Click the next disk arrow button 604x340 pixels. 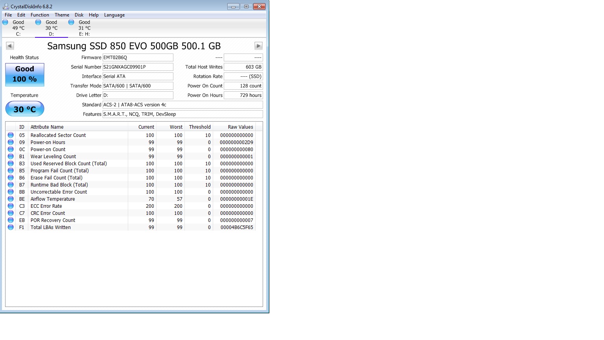point(258,46)
